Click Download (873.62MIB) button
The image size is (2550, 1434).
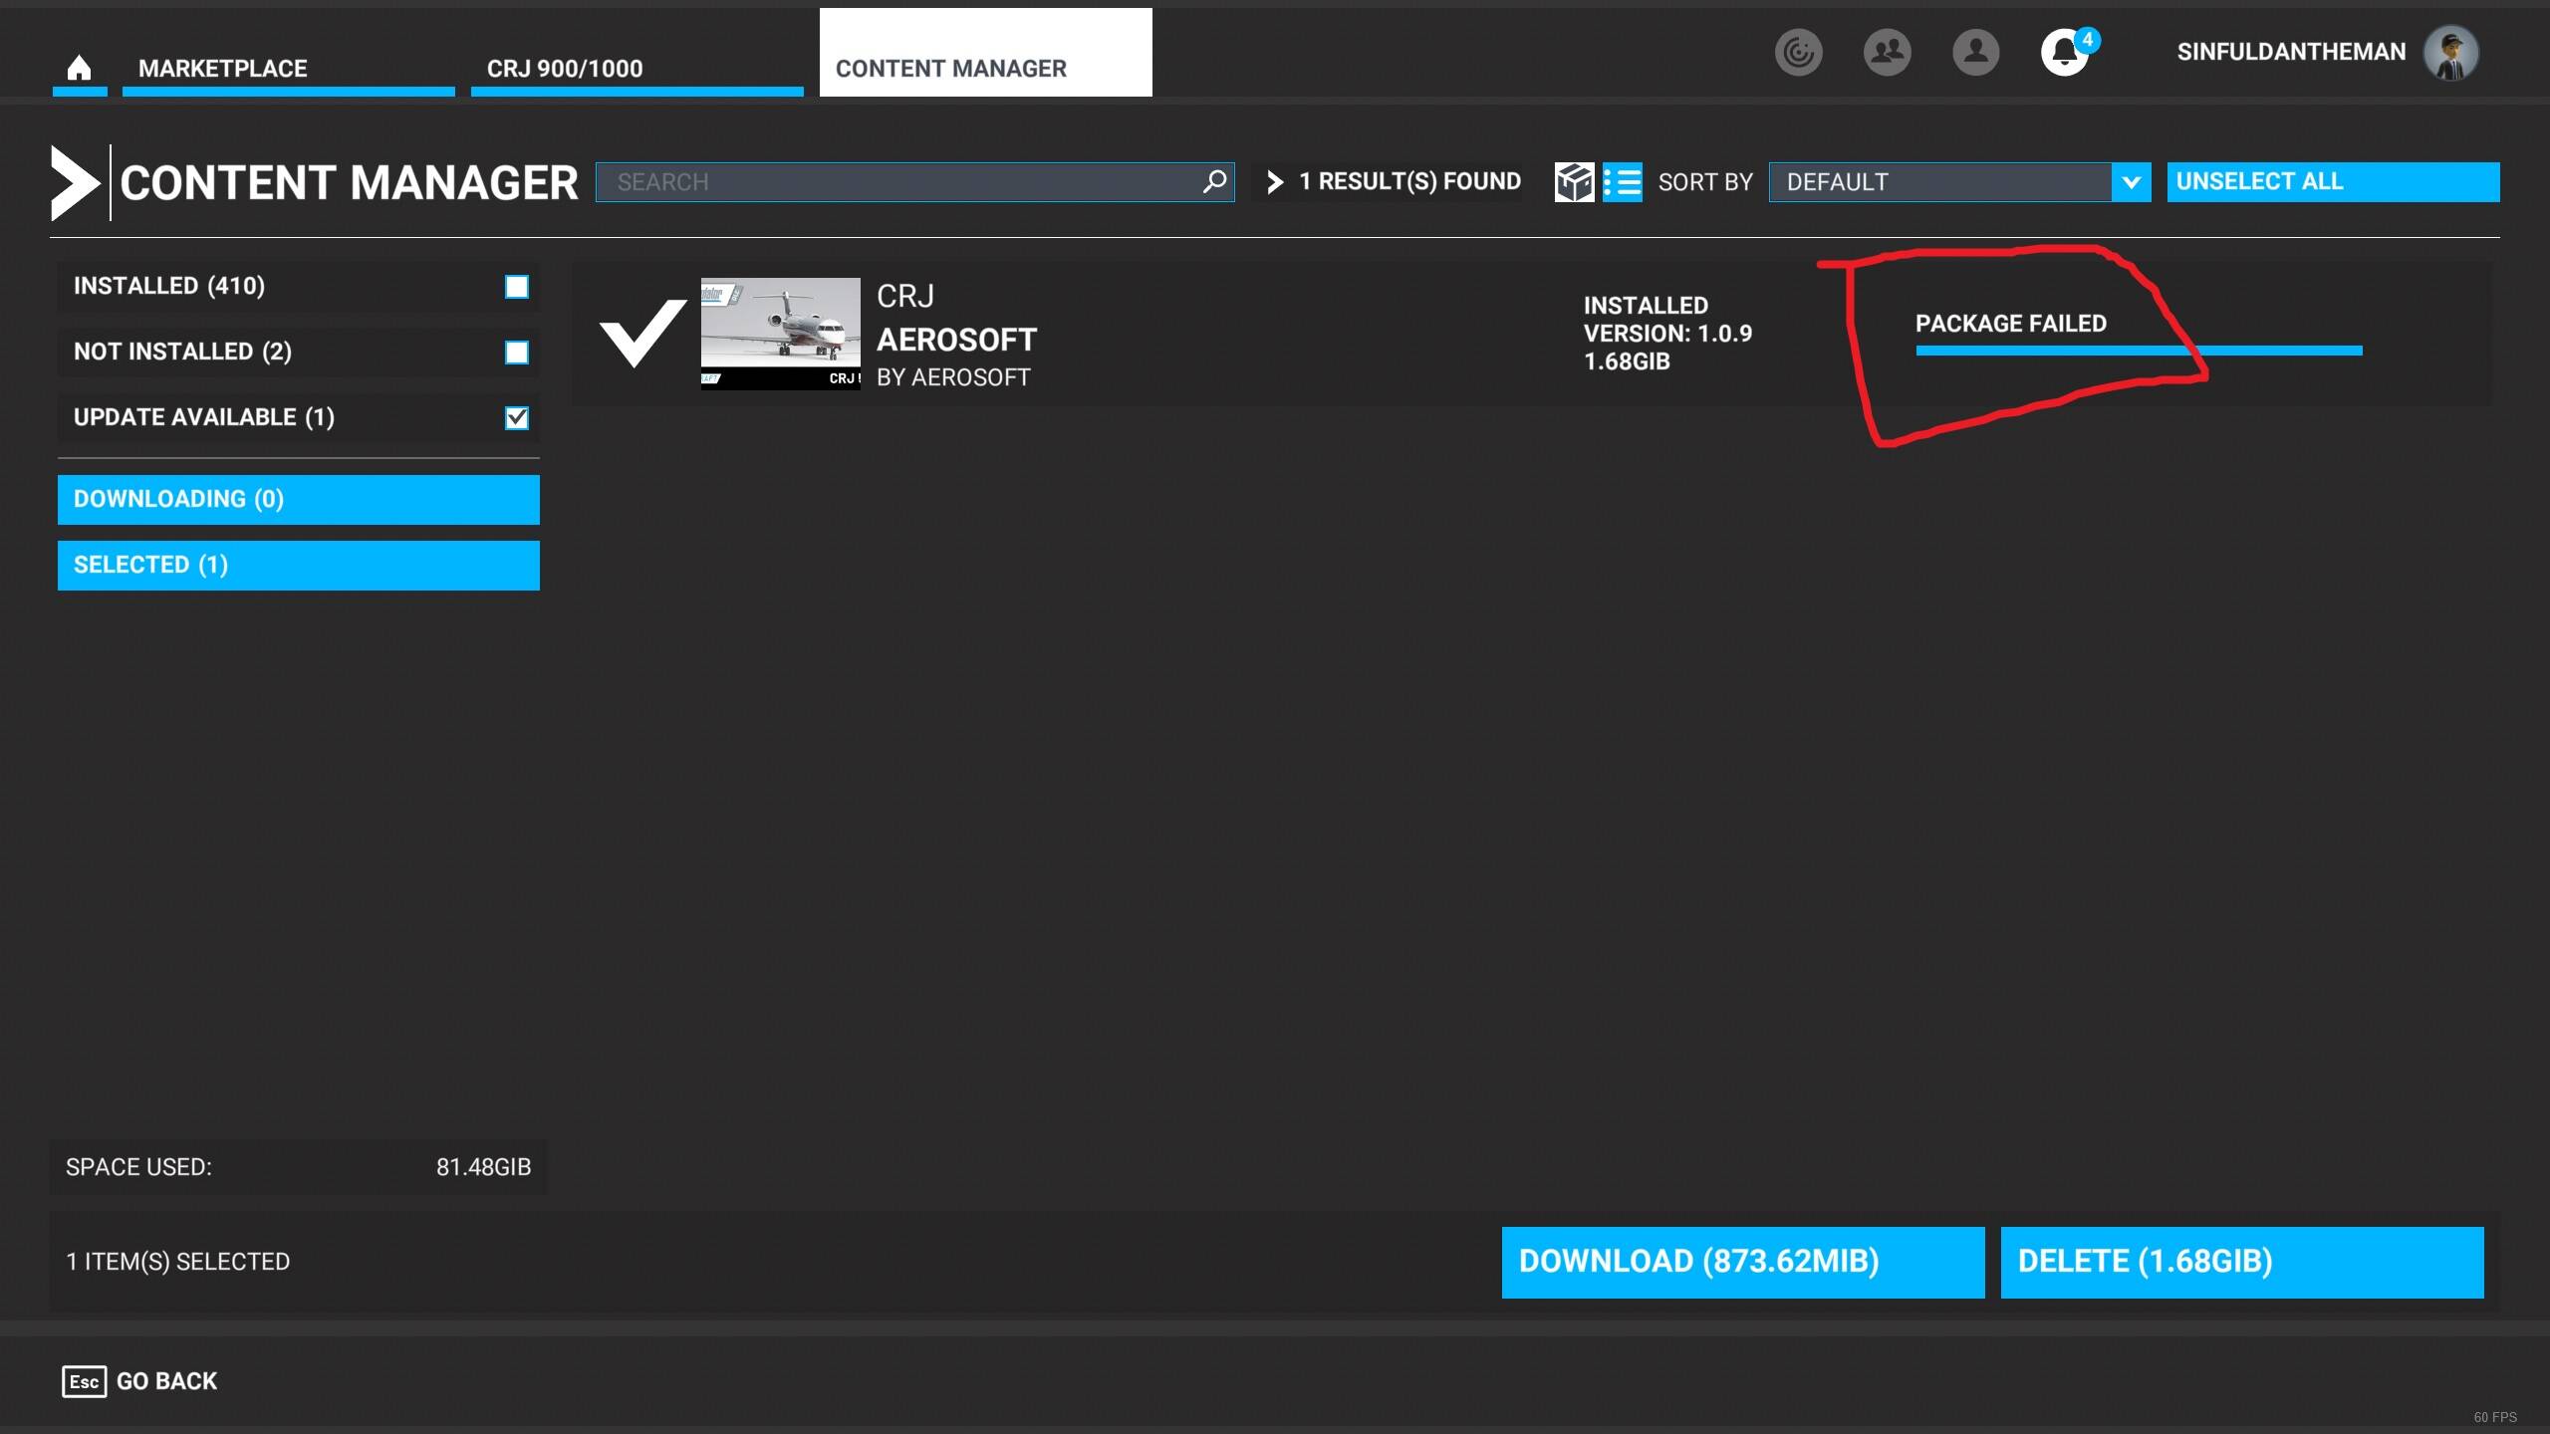1743,1262
